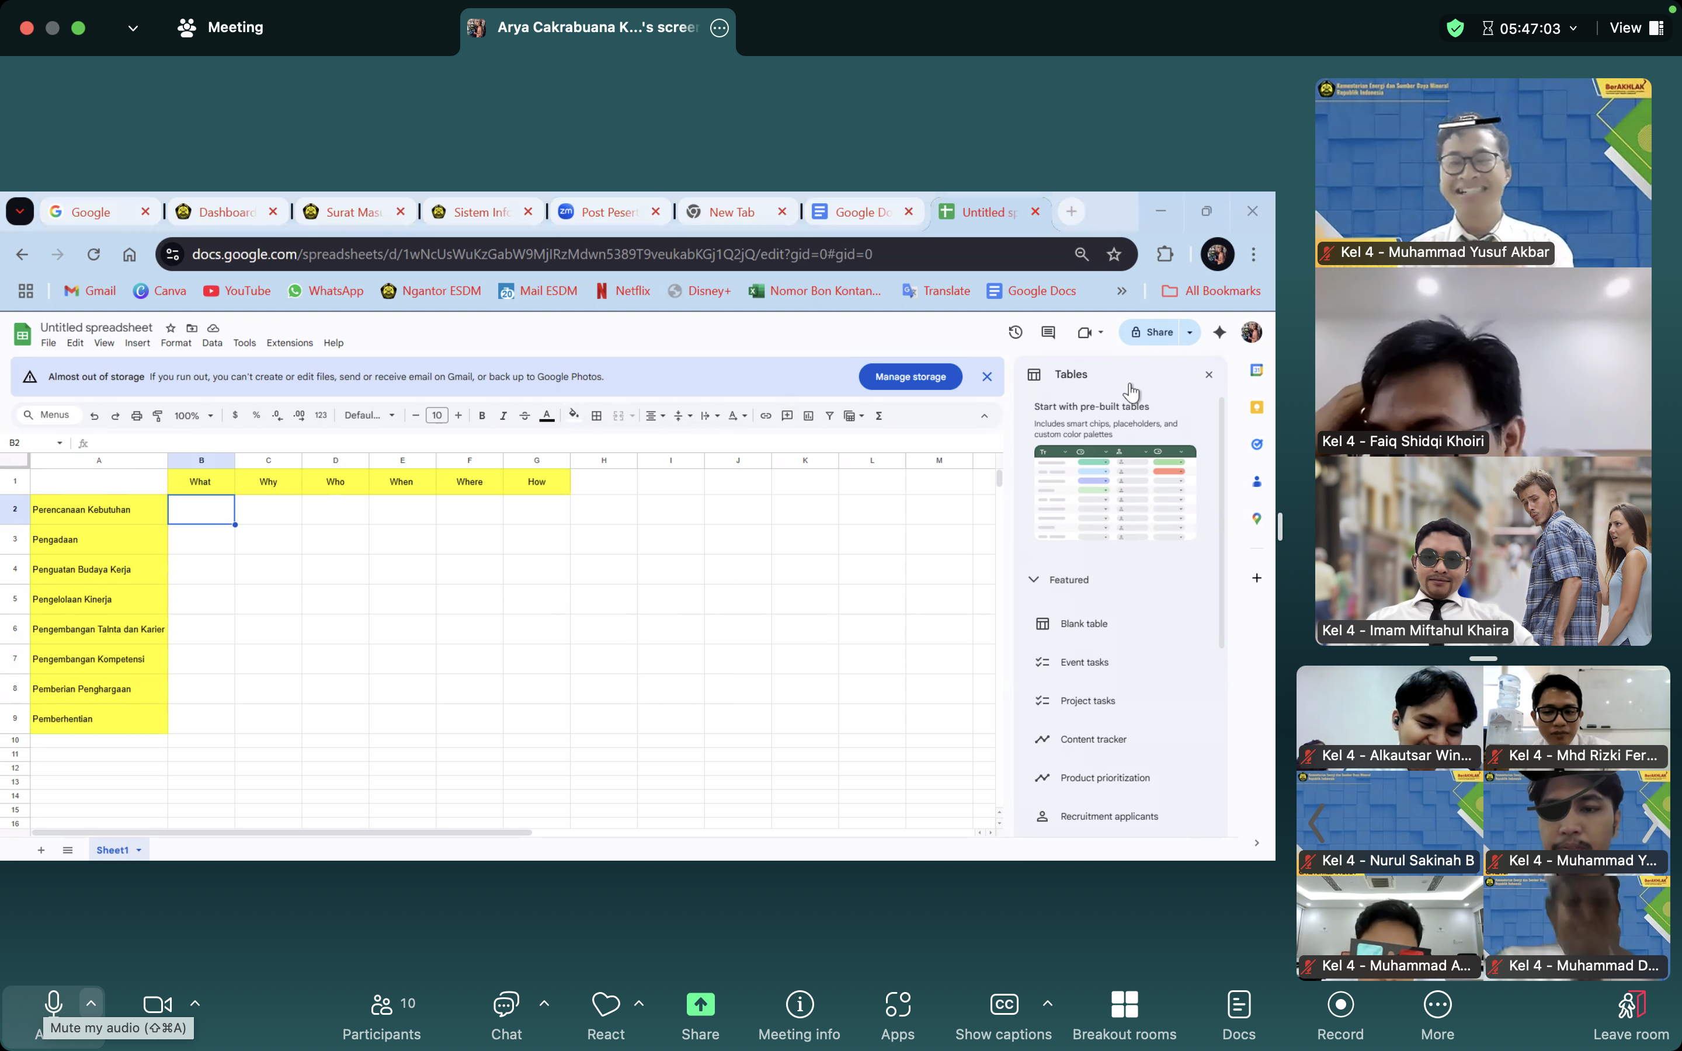Viewport: 1682px width, 1051px height.
Task: Click the borders icon in Sheets toolbar
Action: 596,415
